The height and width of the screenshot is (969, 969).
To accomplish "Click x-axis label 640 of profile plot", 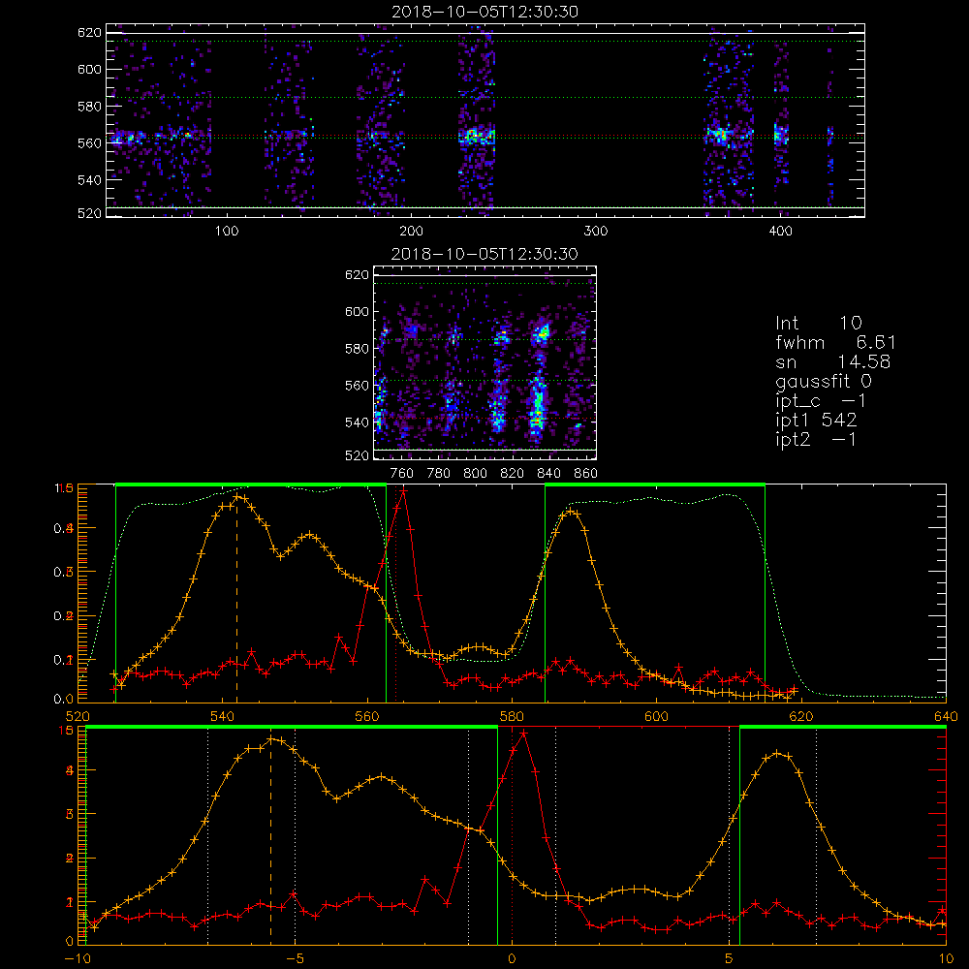I will (946, 717).
